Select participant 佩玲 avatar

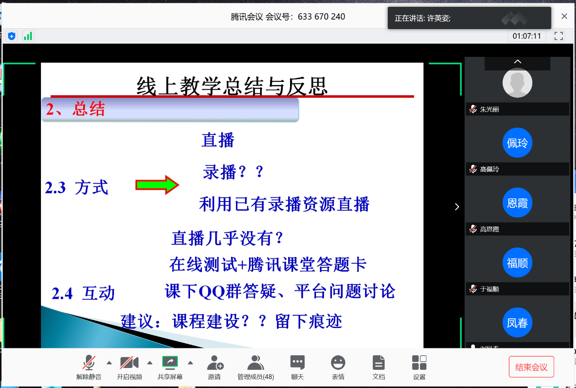click(x=517, y=143)
